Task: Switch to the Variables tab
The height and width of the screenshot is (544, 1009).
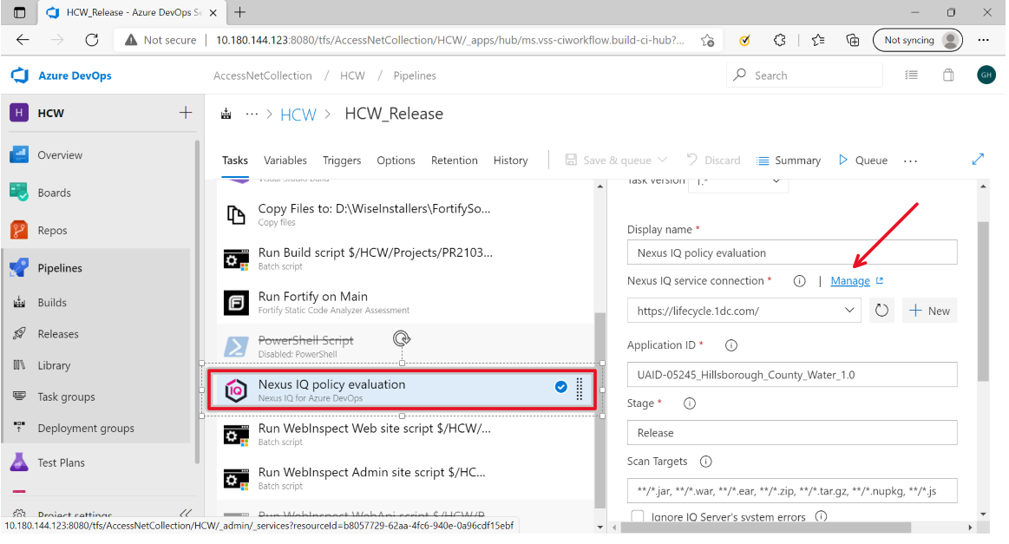Action: coord(285,161)
